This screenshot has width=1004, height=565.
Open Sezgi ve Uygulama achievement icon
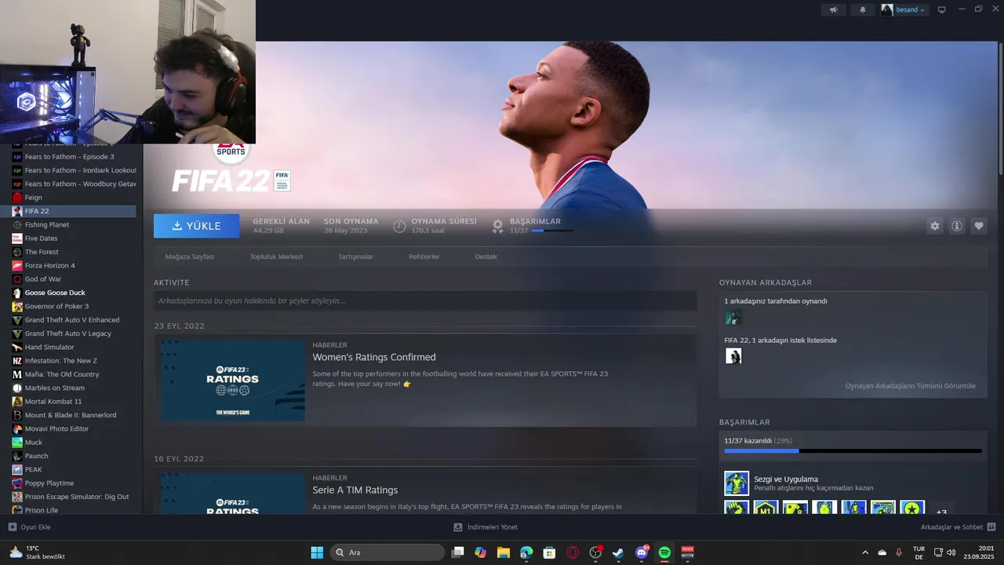click(737, 483)
